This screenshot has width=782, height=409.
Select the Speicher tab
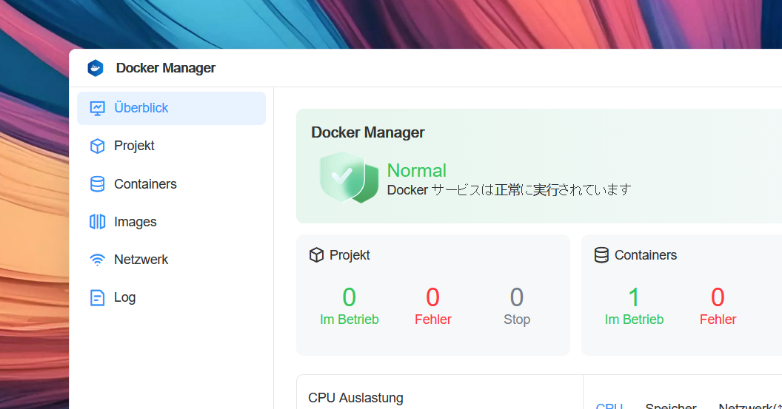point(671,406)
